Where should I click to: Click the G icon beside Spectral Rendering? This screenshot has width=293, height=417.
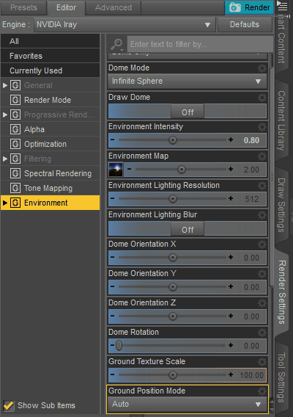pos(15,173)
